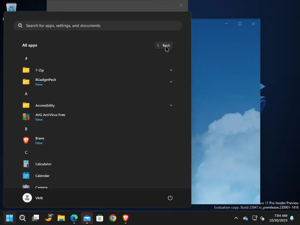Open the Accessibility folder icon
The height and width of the screenshot is (225, 300).
26,105
